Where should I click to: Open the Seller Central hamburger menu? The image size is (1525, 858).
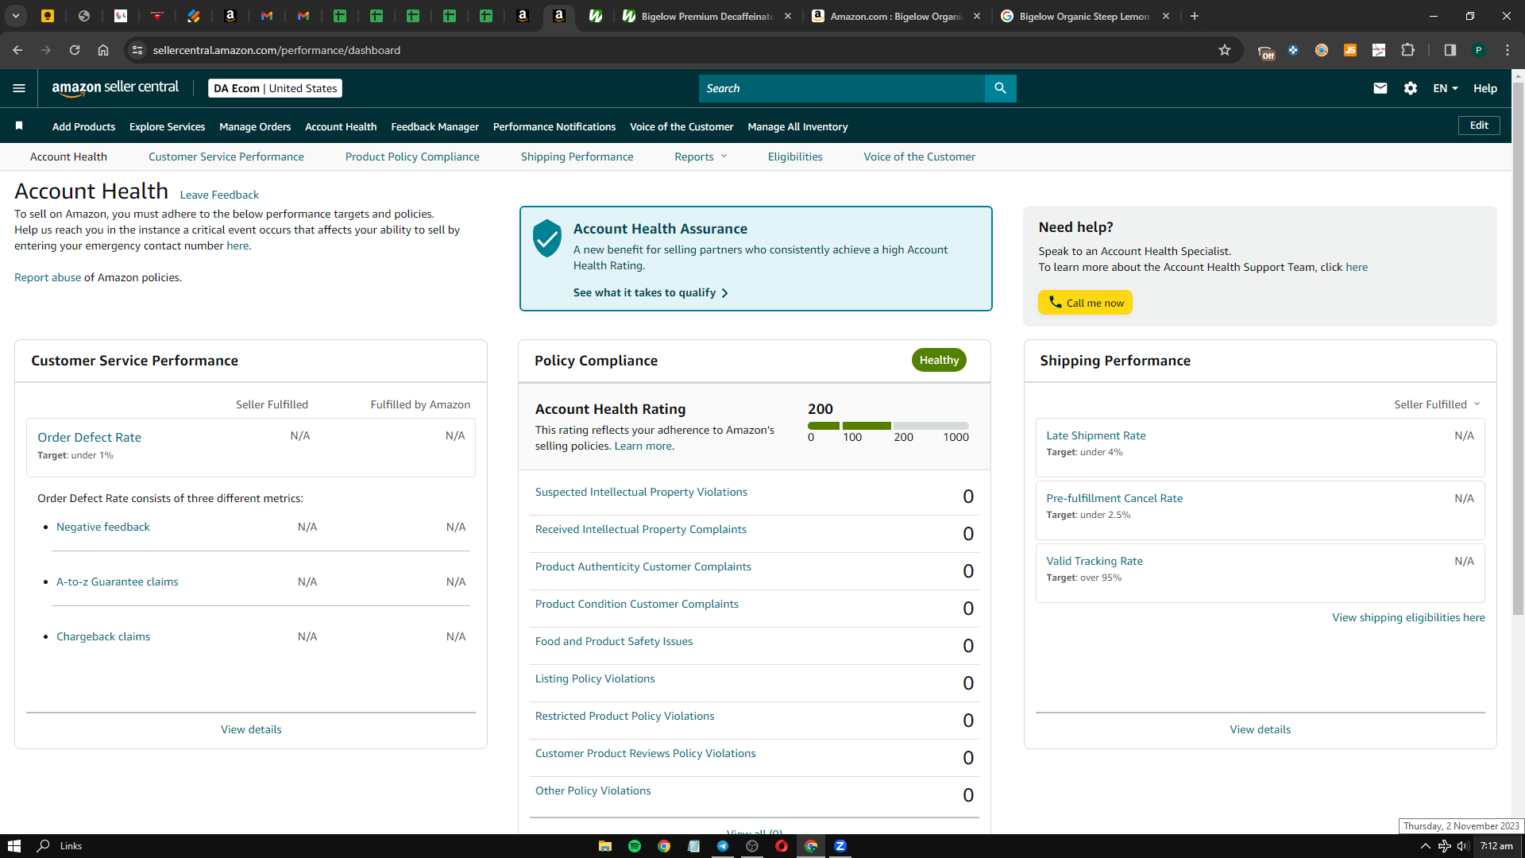[x=19, y=88]
